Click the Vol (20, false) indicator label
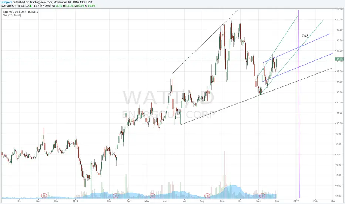 12,15
